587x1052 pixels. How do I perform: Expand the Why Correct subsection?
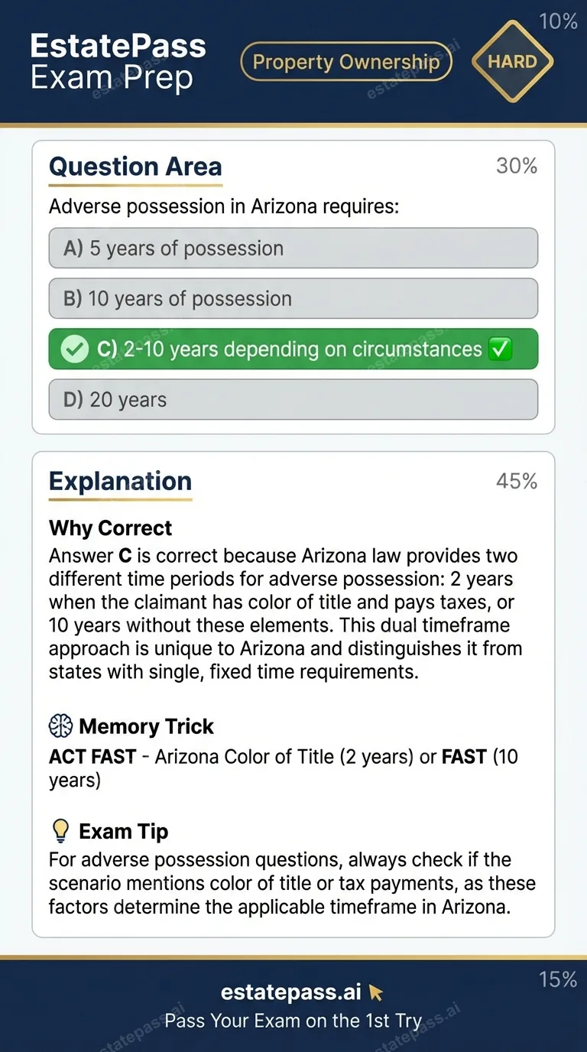click(110, 528)
